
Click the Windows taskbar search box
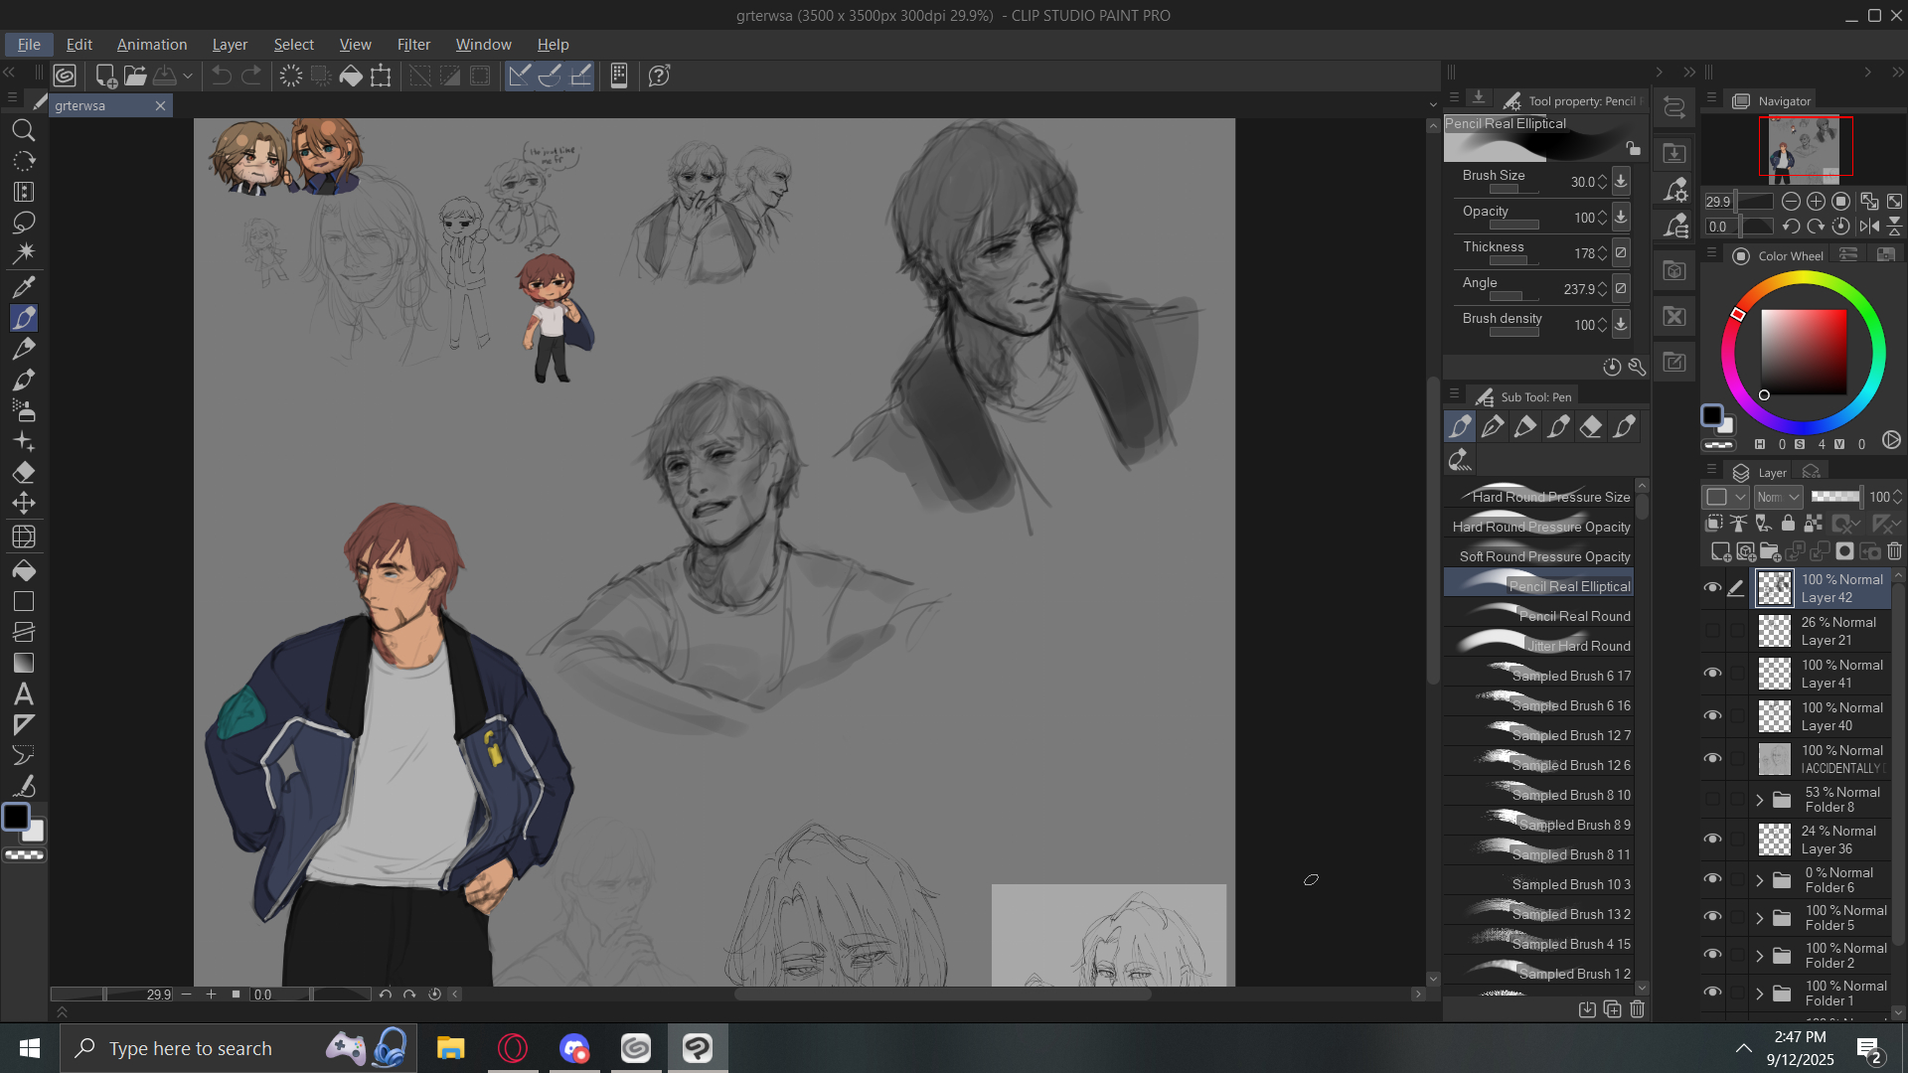click(191, 1048)
